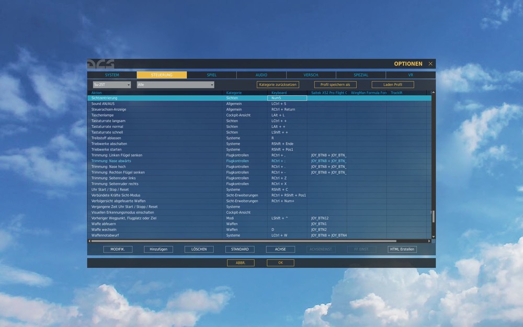Select Trimmung: Seitenruder links row

[259, 178]
